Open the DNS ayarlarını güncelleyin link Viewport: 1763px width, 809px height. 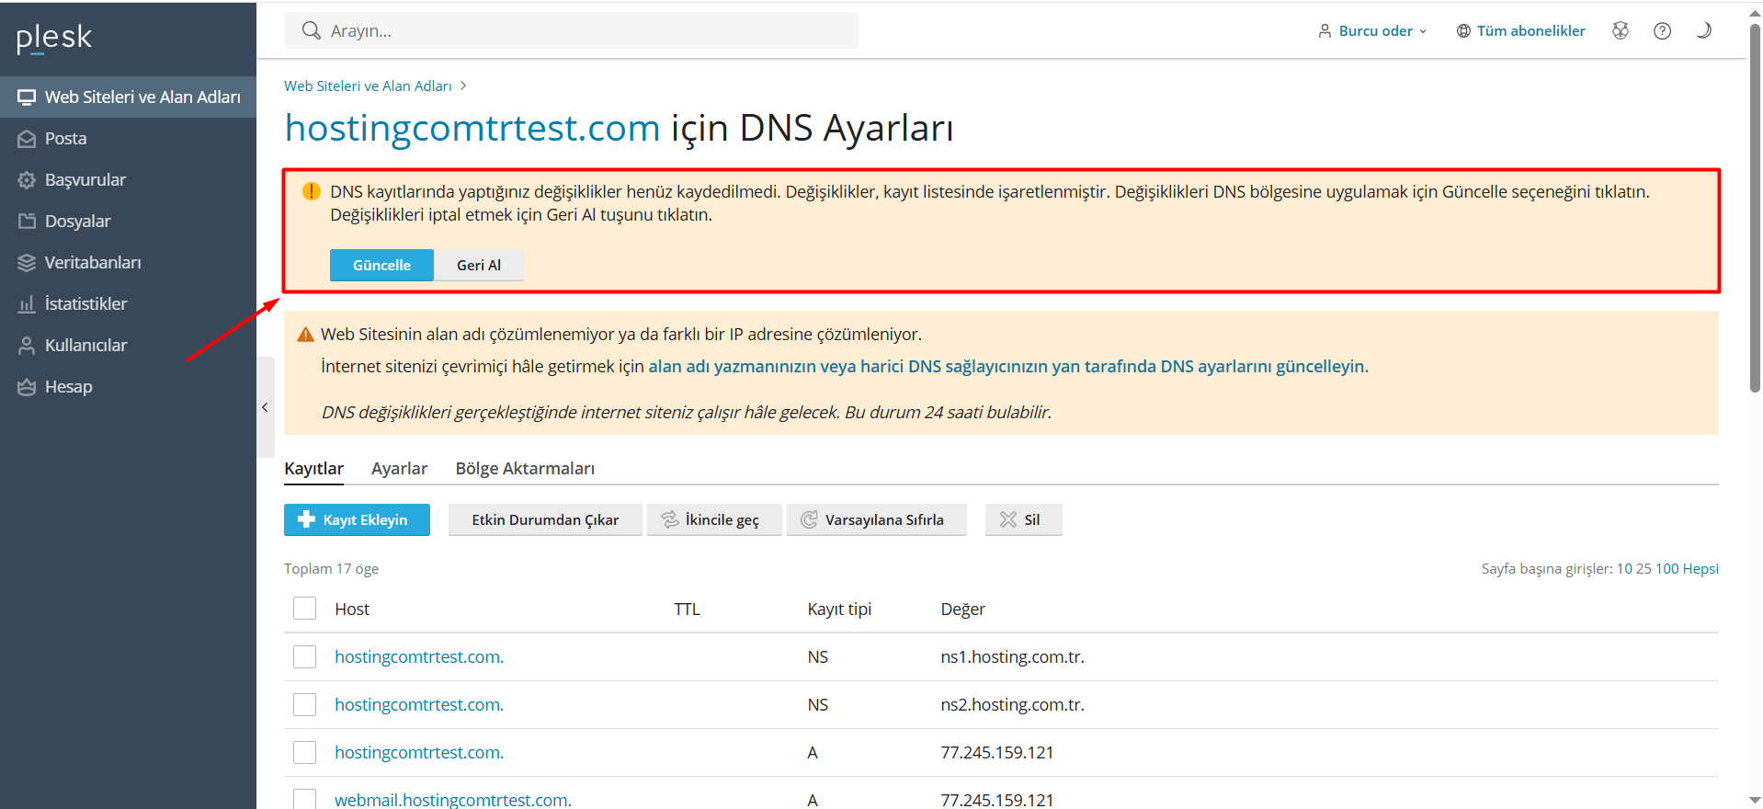click(x=1008, y=366)
